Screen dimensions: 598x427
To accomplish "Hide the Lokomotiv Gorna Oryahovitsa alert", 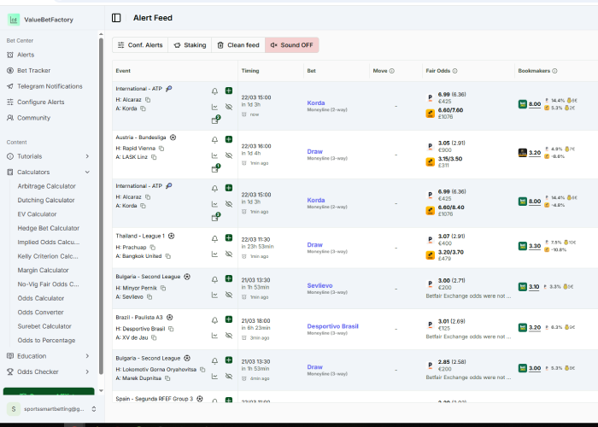I will click(229, 377).
